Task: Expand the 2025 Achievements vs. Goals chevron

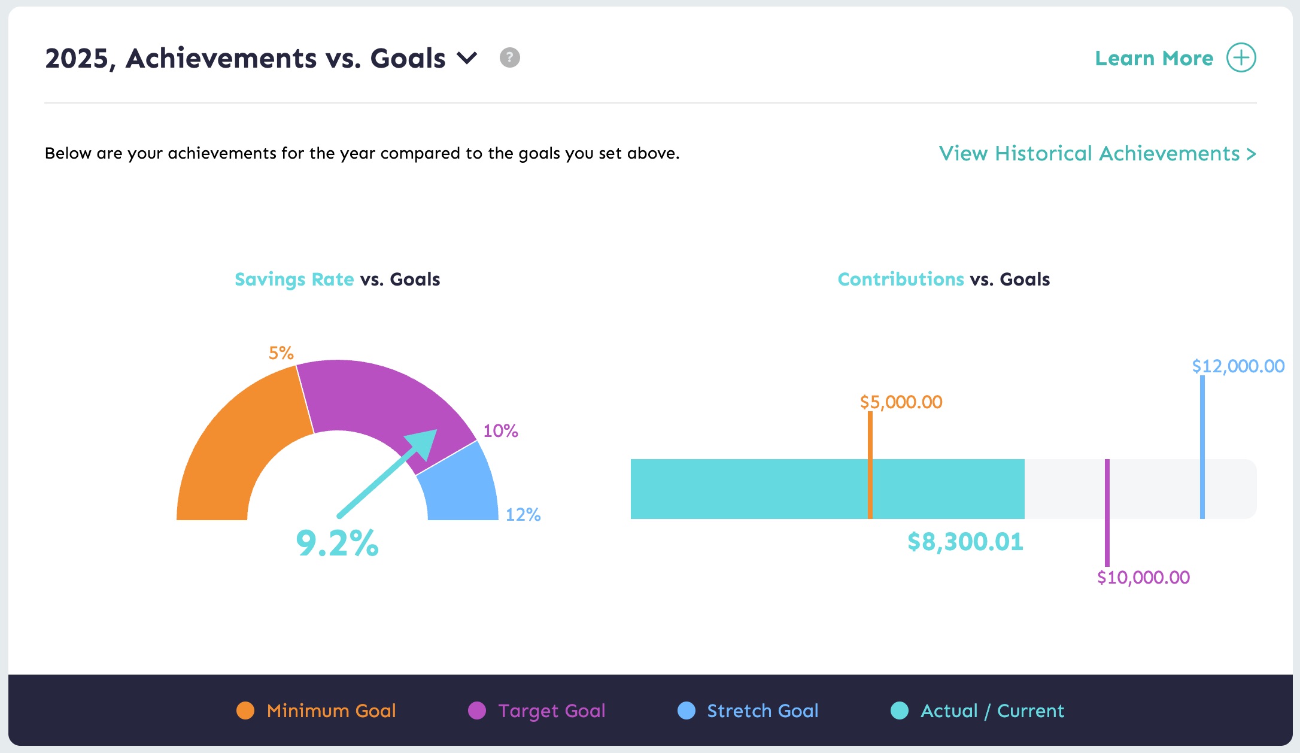Action: pyautogui.click(x=467, y=58)
